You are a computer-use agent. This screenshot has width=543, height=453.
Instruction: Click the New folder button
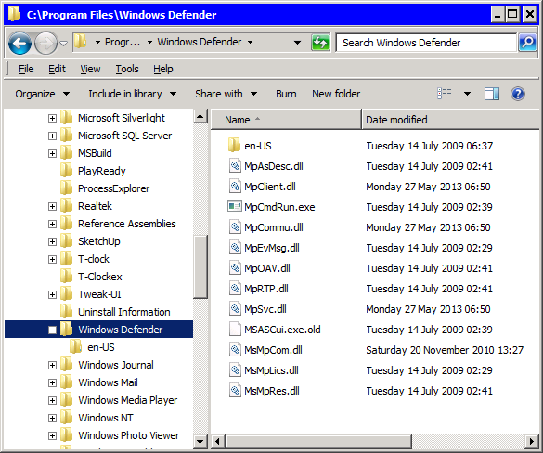336,94
